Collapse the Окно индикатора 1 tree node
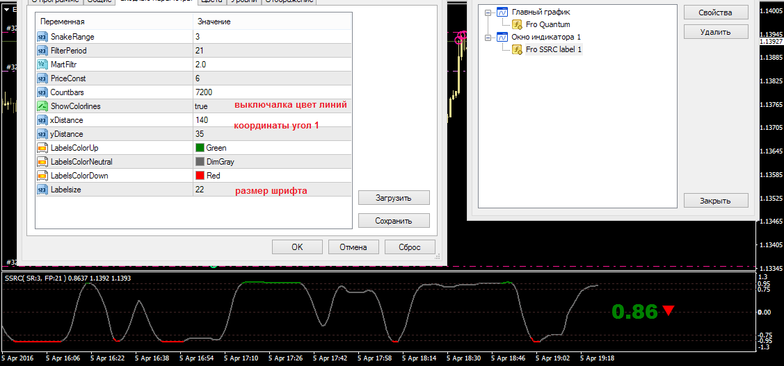 coord(488,37)
